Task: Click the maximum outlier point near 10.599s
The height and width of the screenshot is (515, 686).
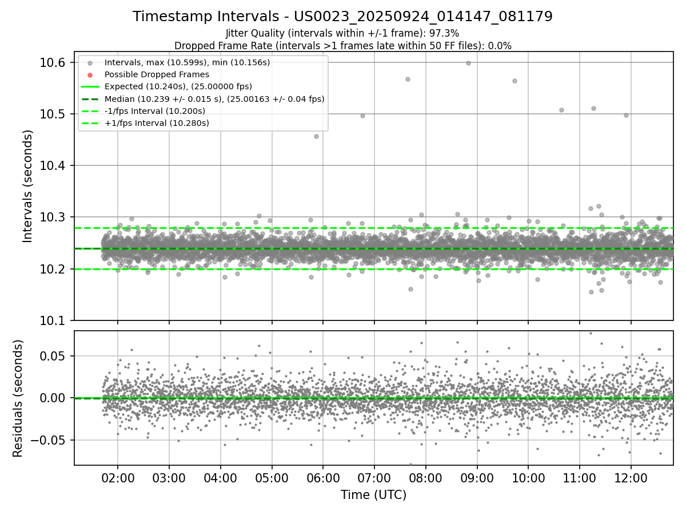Action: (468, 63)
